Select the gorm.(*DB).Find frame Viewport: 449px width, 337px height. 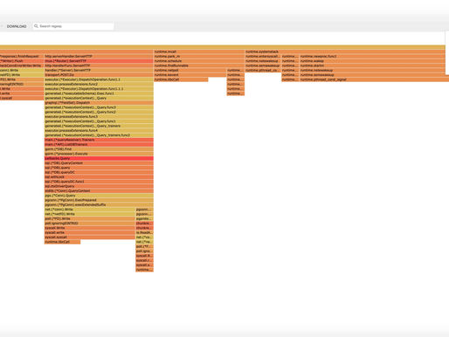pyautogui.click(x=99, y=149)
